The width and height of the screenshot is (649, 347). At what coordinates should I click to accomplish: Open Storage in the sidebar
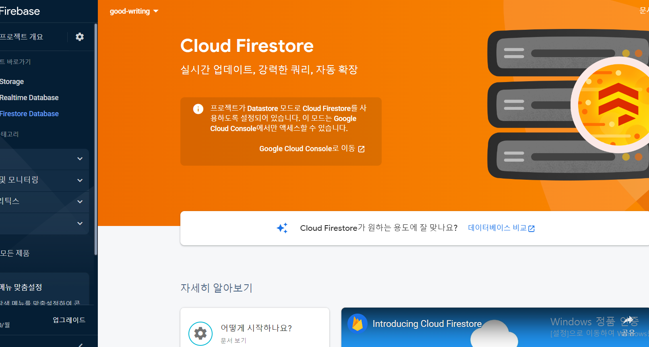click(12, 82)
